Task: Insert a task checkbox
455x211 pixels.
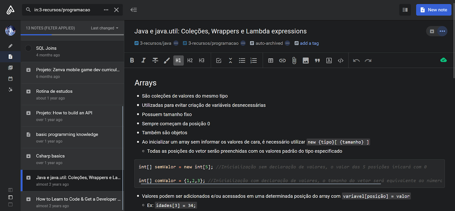Action: click(219, 60)
